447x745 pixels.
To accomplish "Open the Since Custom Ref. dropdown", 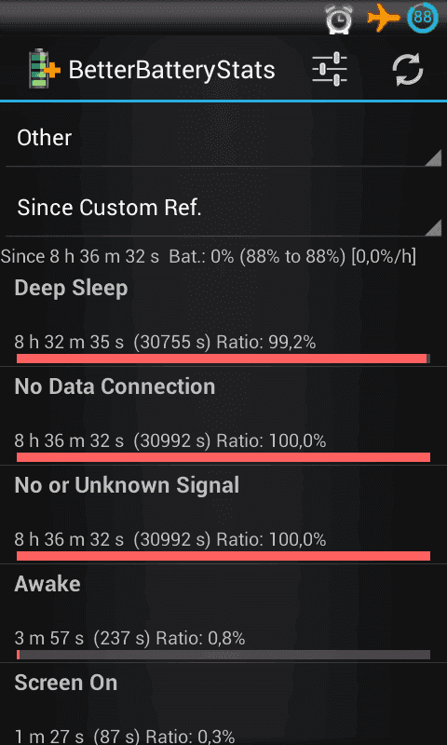I will click(x=223, y=208).
